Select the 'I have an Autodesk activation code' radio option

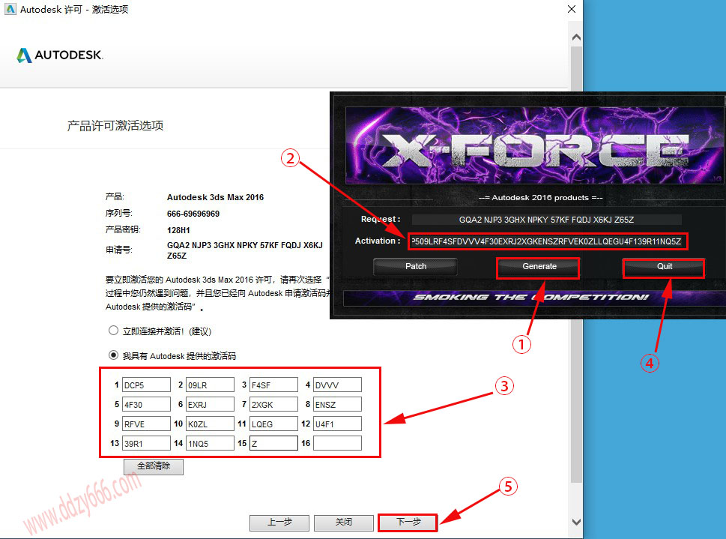click(x=113, y=355)
